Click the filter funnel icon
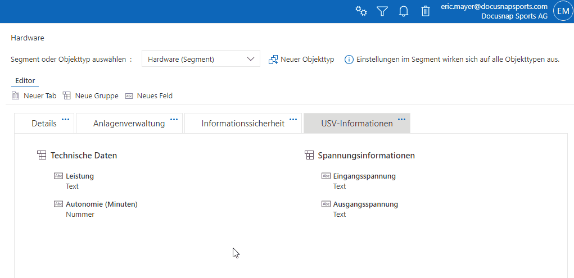 point(382,11)
